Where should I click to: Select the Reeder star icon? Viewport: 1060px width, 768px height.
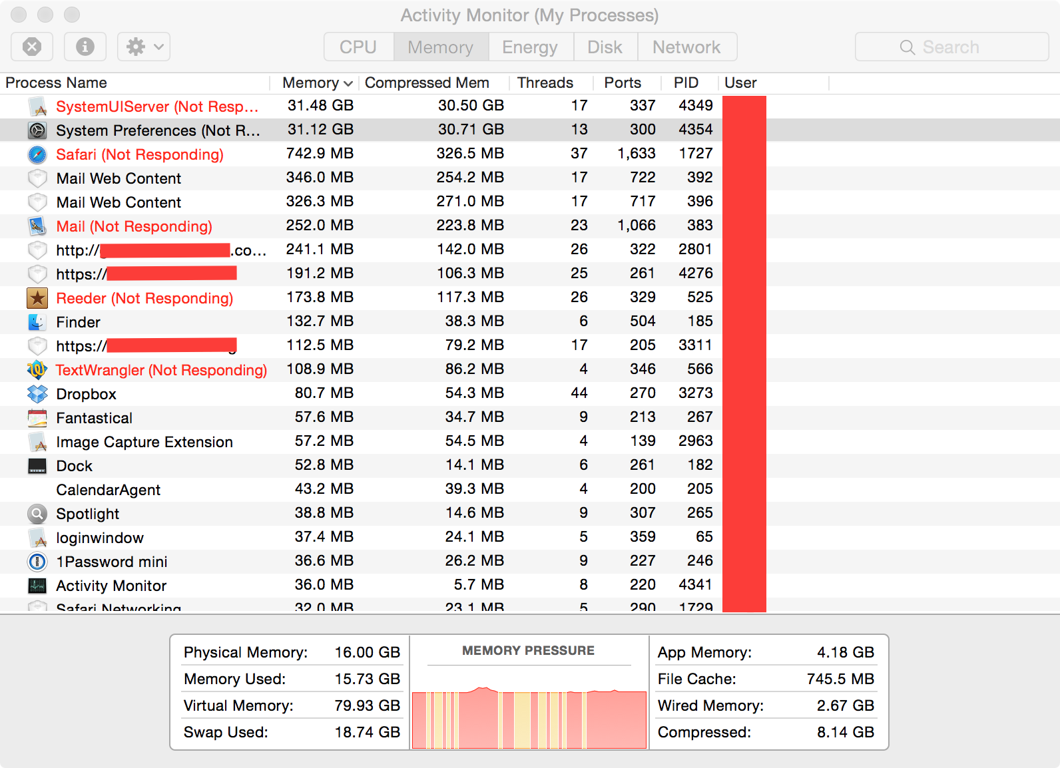37,298
